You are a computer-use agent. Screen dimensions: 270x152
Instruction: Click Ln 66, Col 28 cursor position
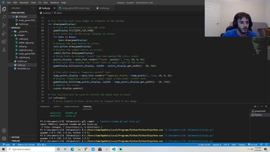tap(204, 145)
